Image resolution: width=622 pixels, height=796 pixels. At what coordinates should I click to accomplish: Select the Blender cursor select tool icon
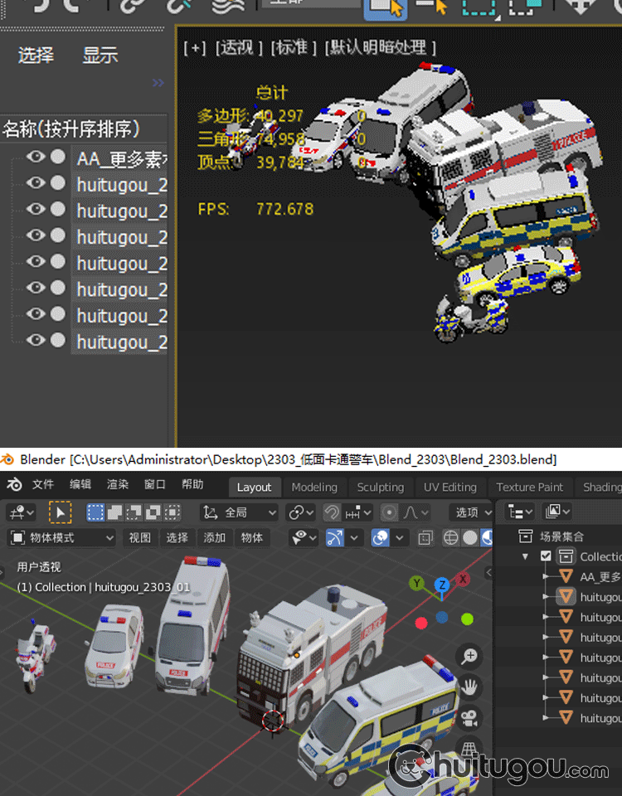(x=60, y=512)
